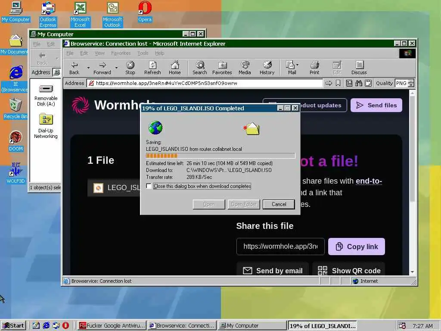
Task: Click the Refresh toolbar button
Action: [152, 68]
